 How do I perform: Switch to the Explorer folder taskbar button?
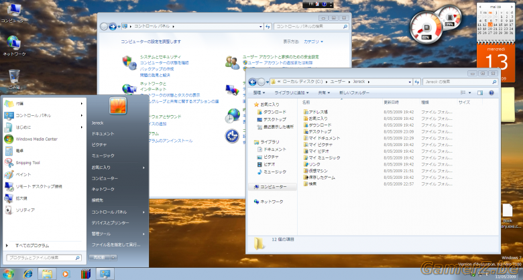tap(47, 274)
